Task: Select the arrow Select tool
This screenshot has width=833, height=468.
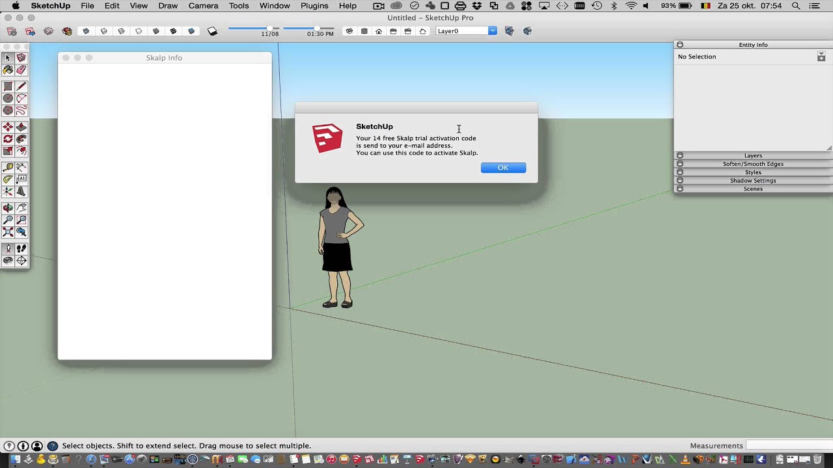Action: (x=8, y=58)
